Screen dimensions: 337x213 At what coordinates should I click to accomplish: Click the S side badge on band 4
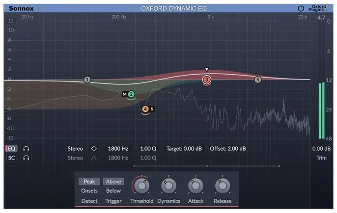pos(152,109)
